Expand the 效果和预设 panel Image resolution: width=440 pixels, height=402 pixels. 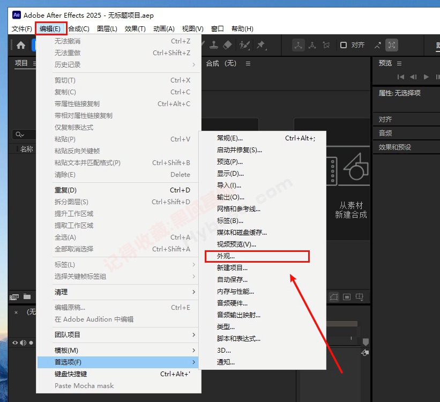pyautogui.click(x=394, y=147)
